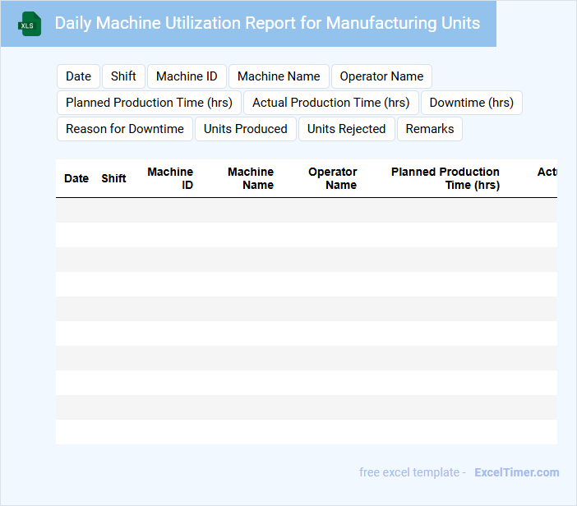Image resolution: width=577 pixels, height=506 pixels.
Task: Select the Date field tag
Action: pyautogui.click(x=78, y=76)
